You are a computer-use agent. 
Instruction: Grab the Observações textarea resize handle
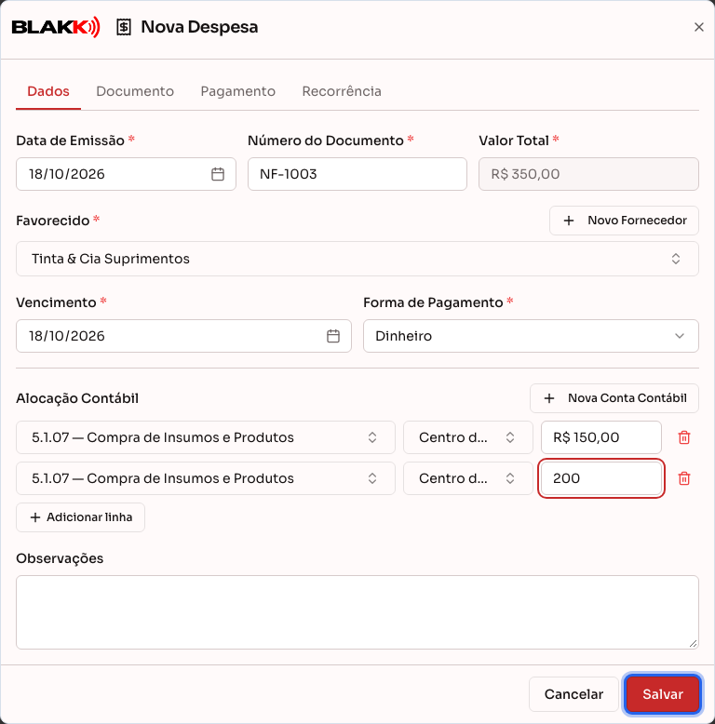(693, 644)
